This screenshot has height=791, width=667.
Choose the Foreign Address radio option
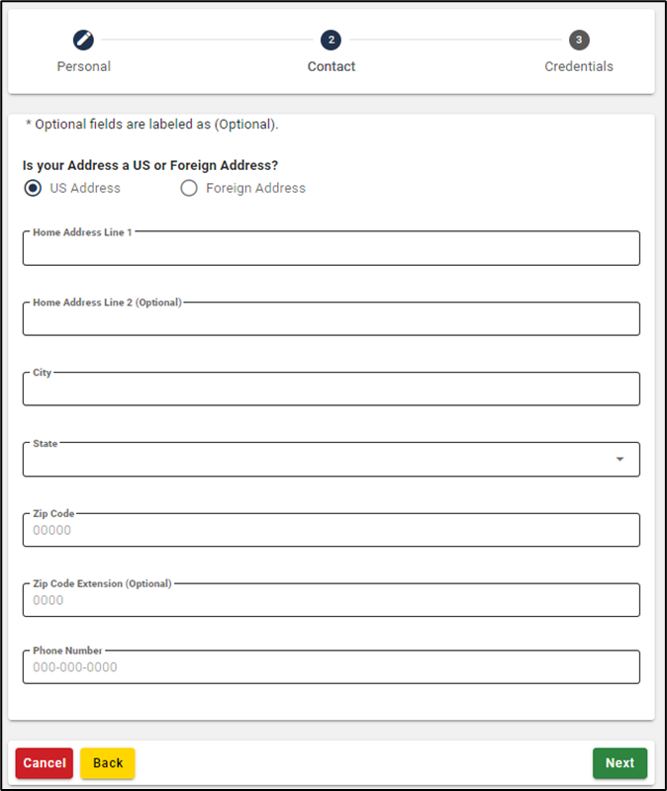[189, 188]
